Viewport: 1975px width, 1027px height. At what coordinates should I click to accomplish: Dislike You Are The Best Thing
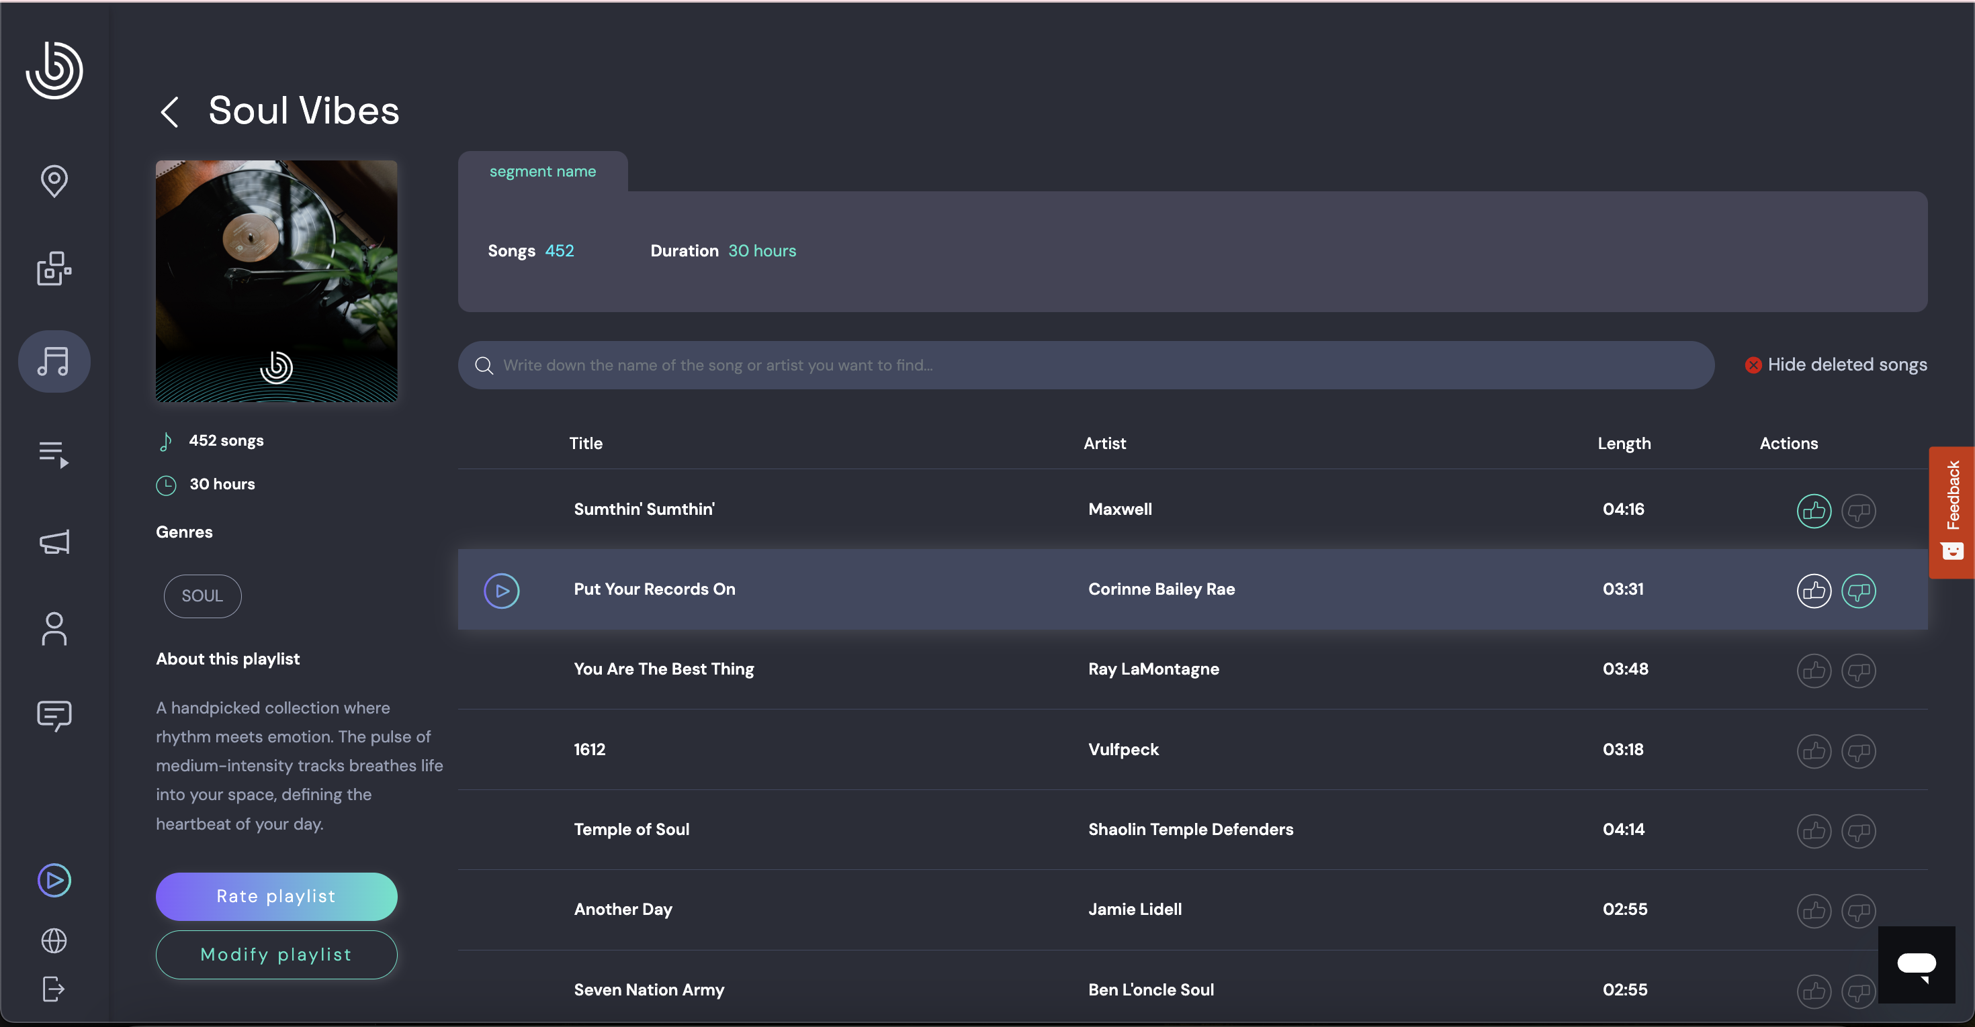coord(1859,671)
